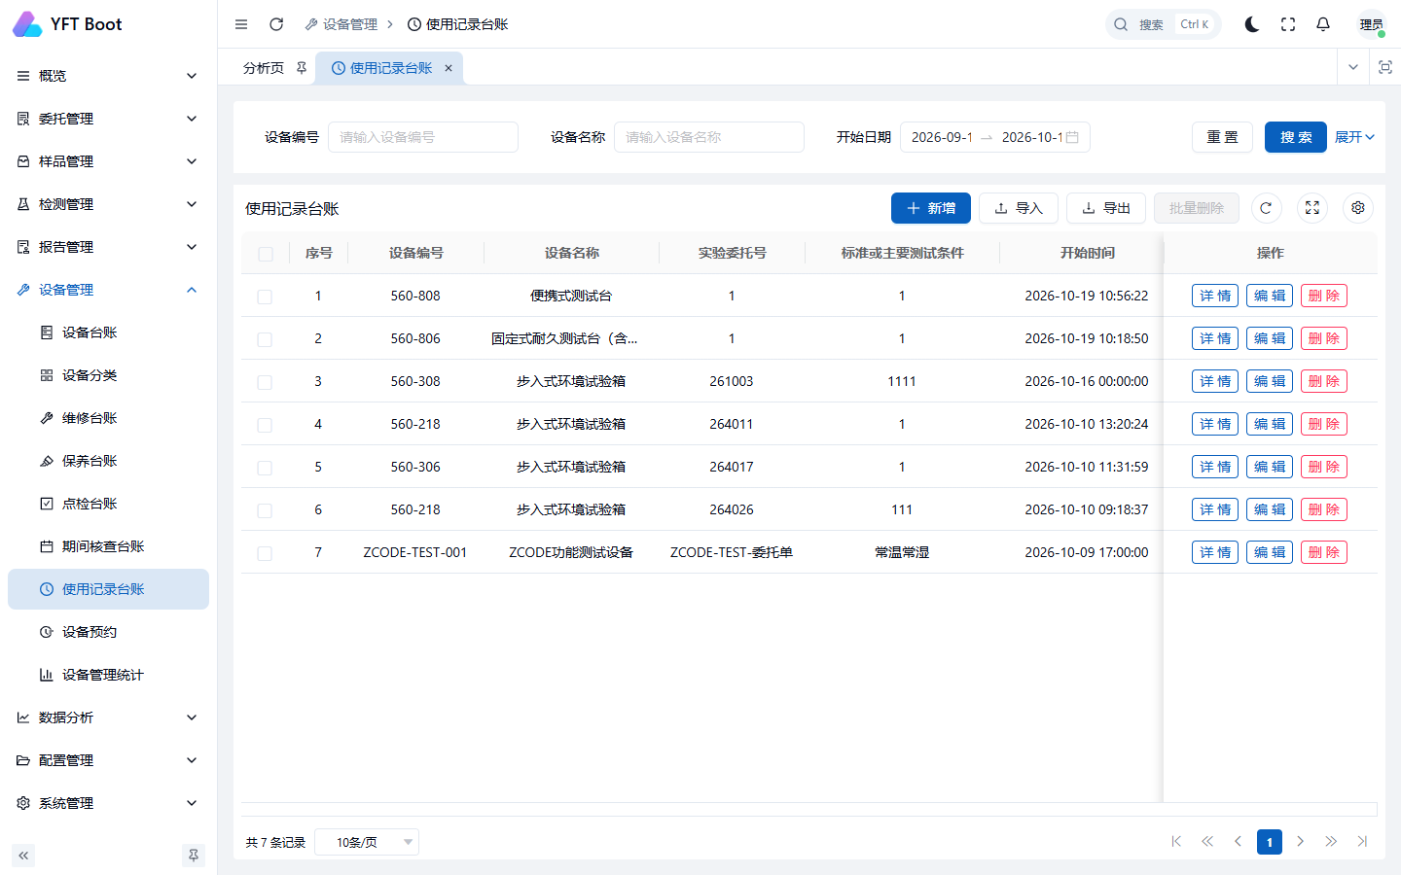Check the row for 560-808
The width and height of the screenshot is (1401, 875).
[x=265, y=297]
